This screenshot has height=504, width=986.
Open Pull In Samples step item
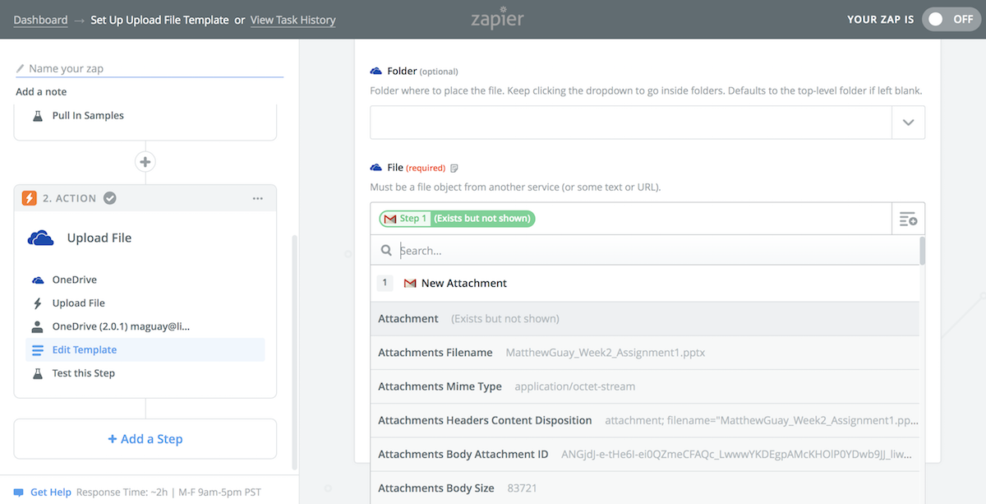pyautogui.click(x=88, y=116)
